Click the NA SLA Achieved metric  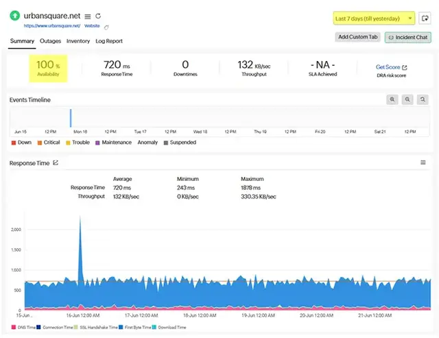coord(322,68)
